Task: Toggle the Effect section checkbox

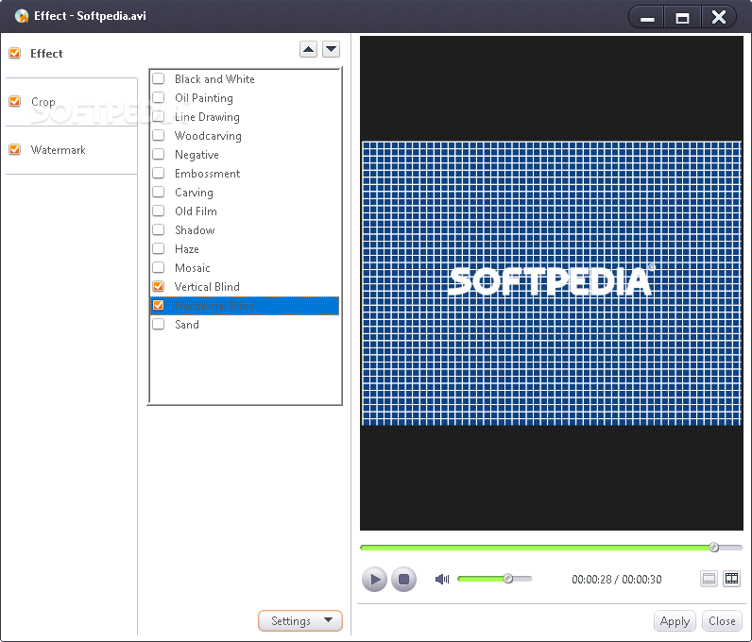Action: pyautogui.click(x=15, y=53)
